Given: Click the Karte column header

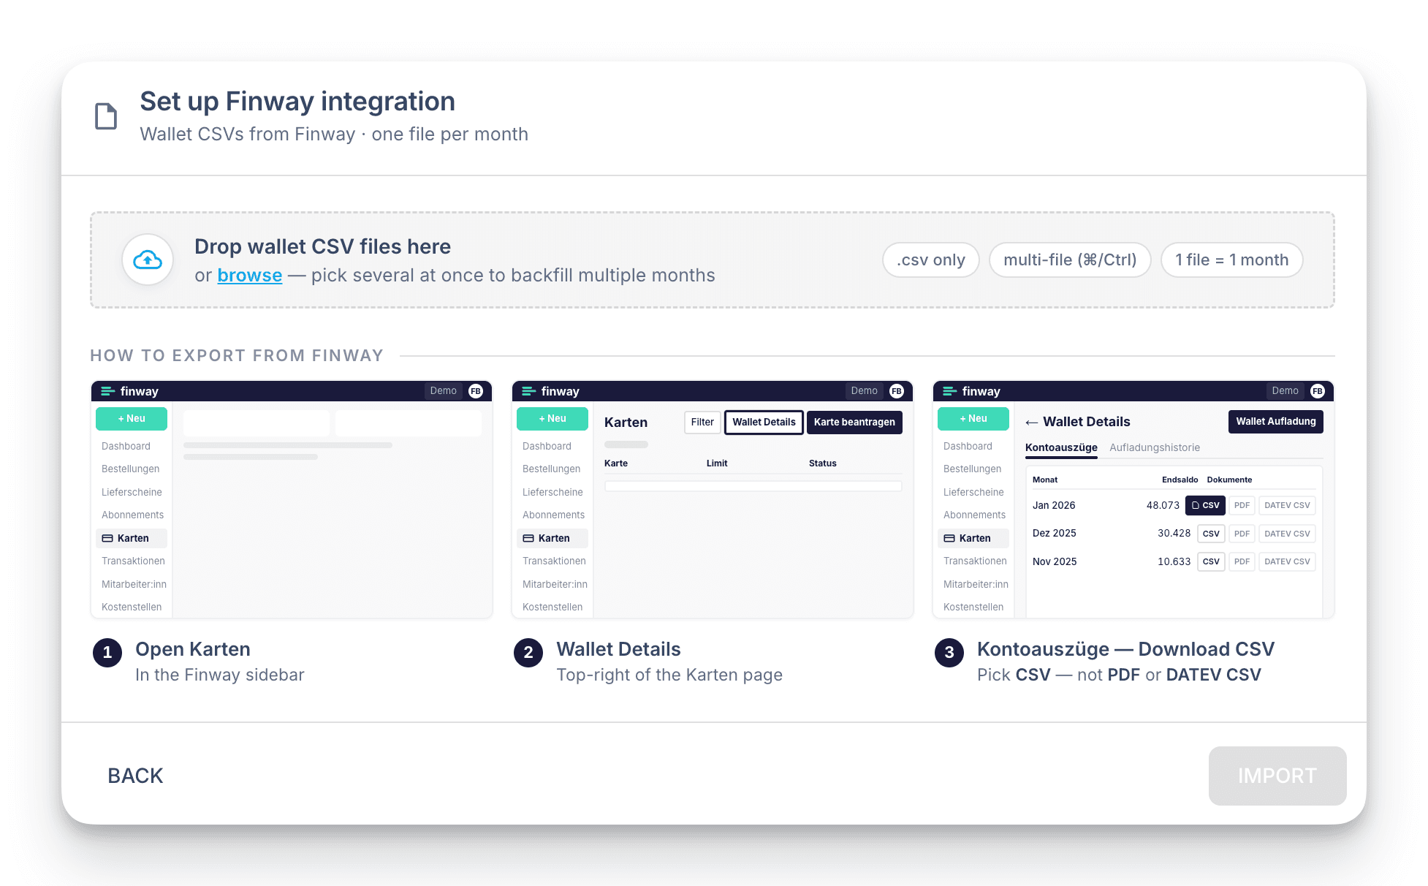Looking at the screenshot, I should (x=616, y=463).
